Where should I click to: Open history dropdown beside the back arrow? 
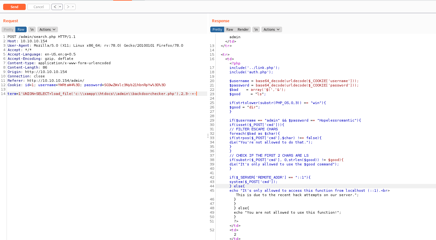coord(60,7)
